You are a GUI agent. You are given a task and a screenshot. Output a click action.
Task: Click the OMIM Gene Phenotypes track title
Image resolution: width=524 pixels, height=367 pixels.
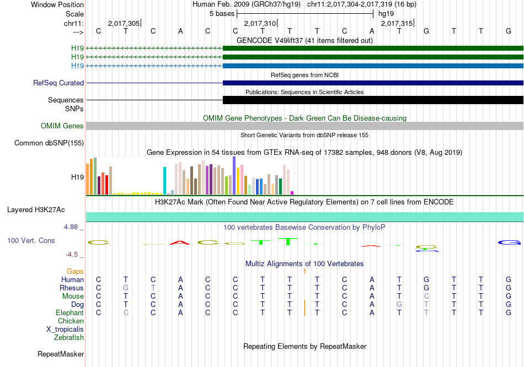tap(304, 118)
